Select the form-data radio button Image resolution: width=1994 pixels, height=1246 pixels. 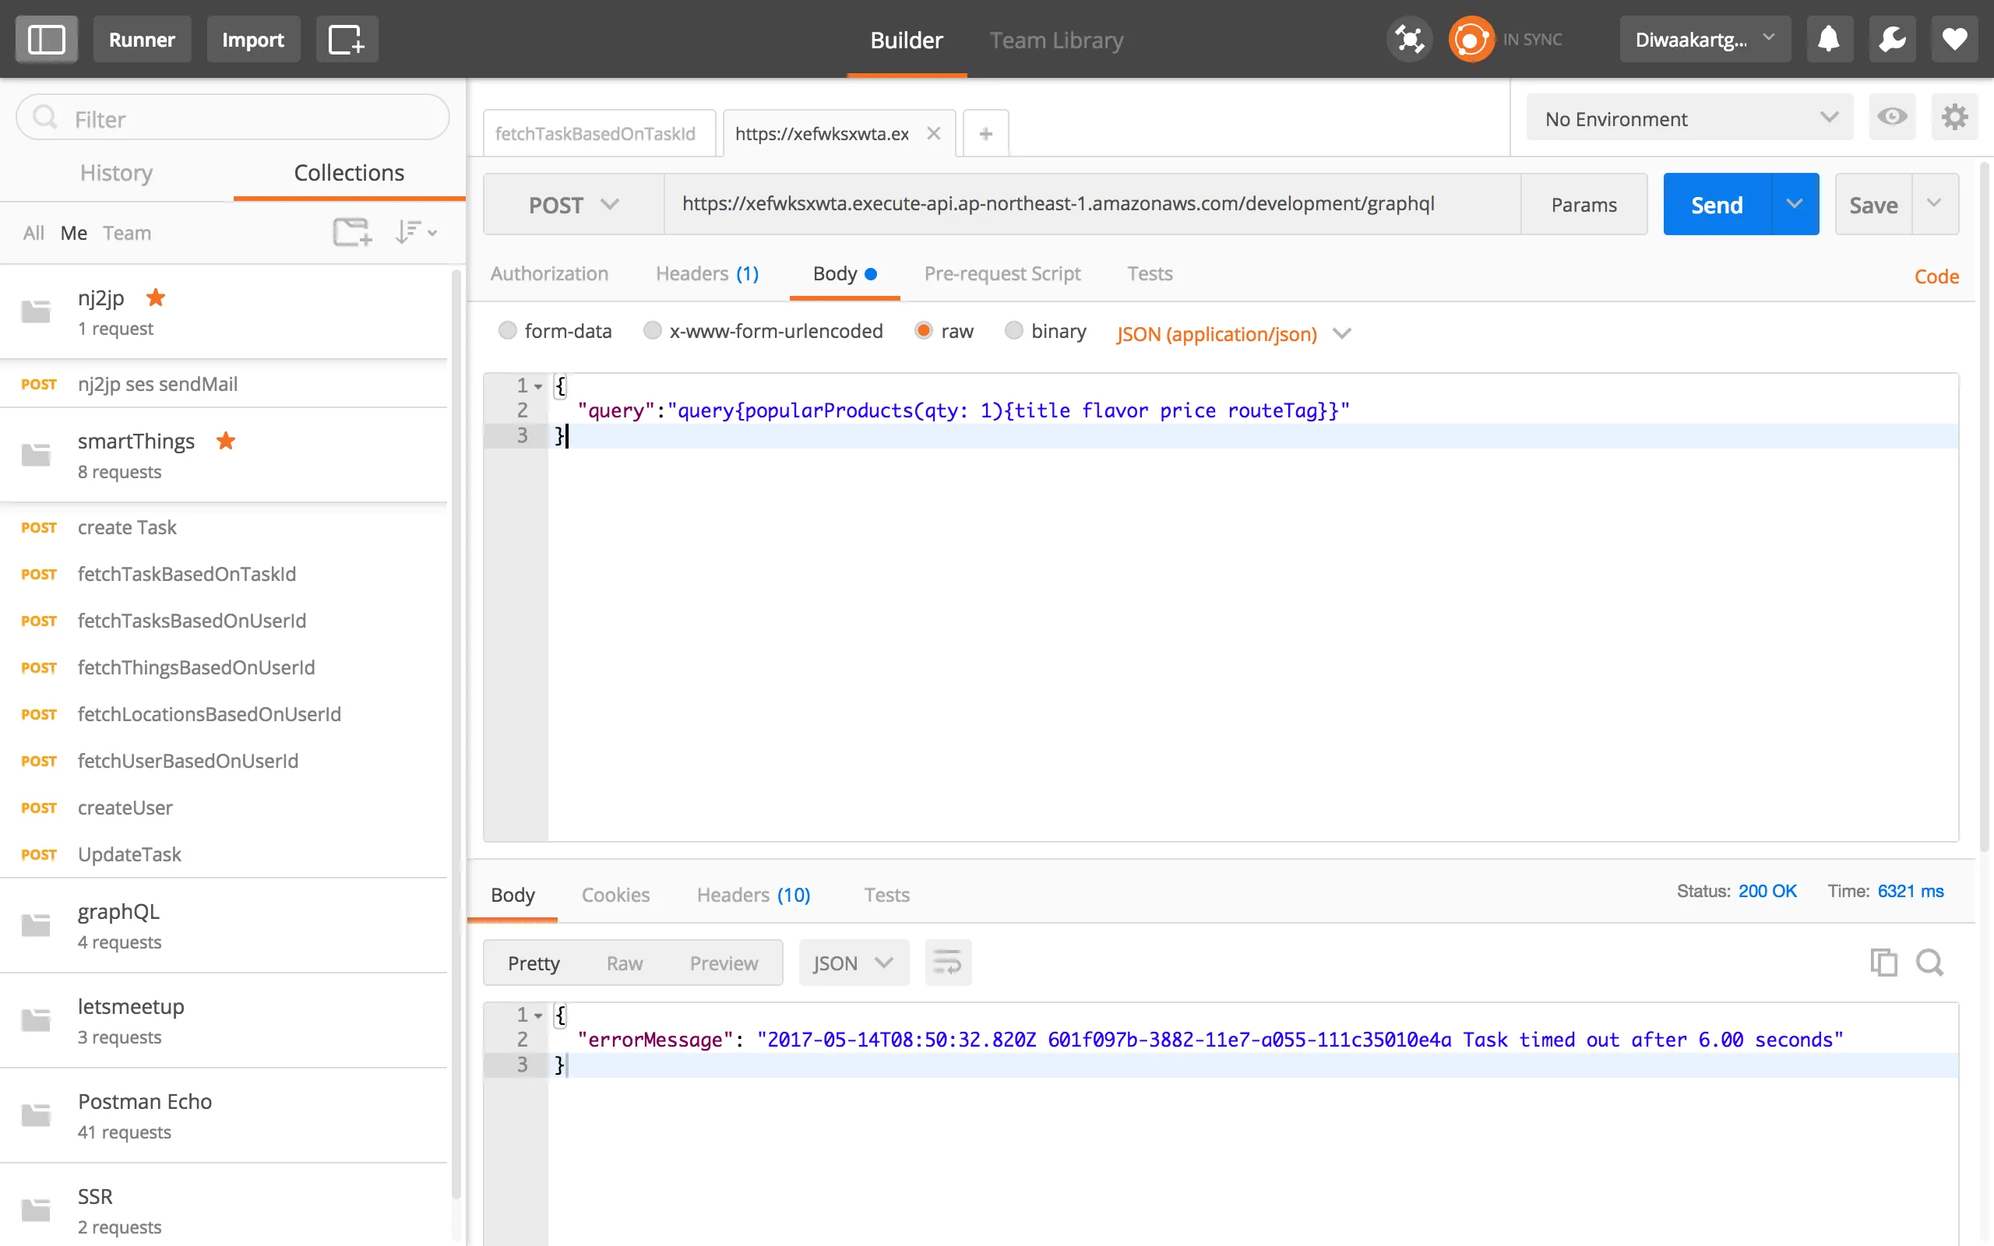click(x=508, y=330)
